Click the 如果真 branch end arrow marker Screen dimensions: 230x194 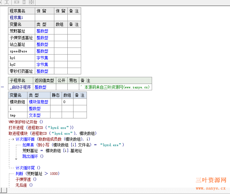[x=16, y=158]
